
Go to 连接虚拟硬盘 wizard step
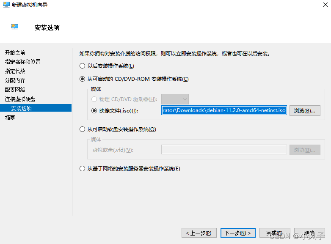click(20, 99)
